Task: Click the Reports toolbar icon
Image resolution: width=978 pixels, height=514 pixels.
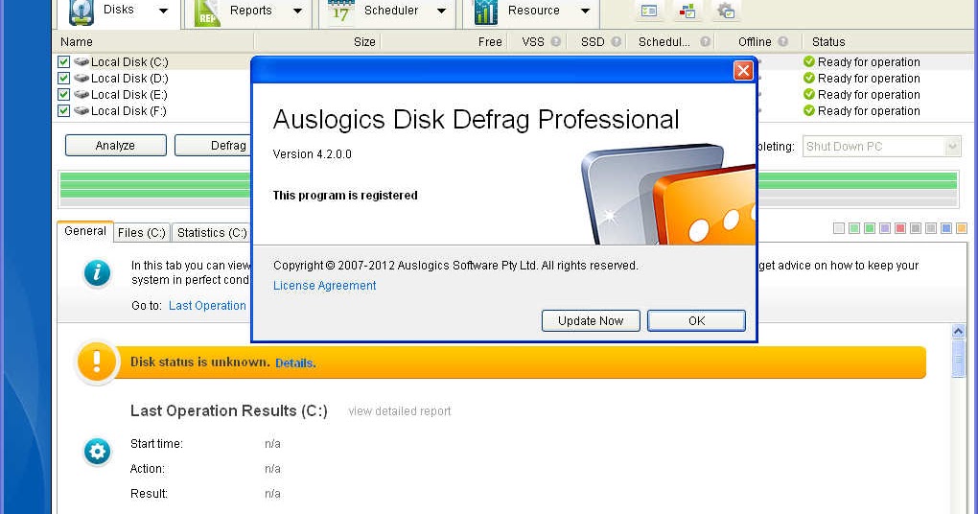Action: point(207,12)
